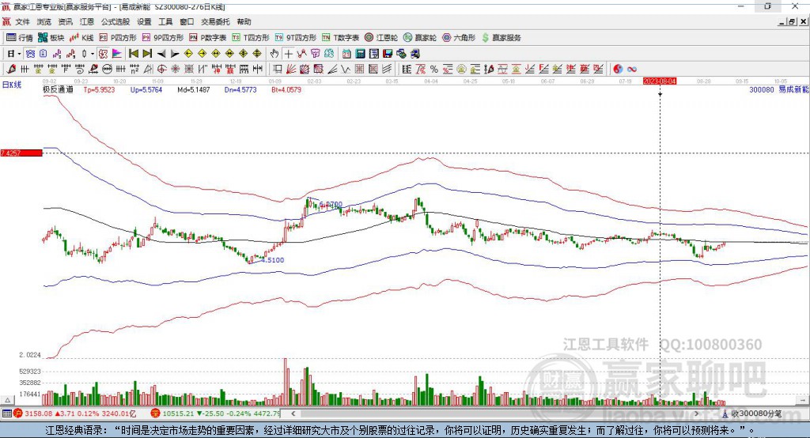Expand the candlestick type dropdown arrow
The image size is (810, 438).
(93, 54)
